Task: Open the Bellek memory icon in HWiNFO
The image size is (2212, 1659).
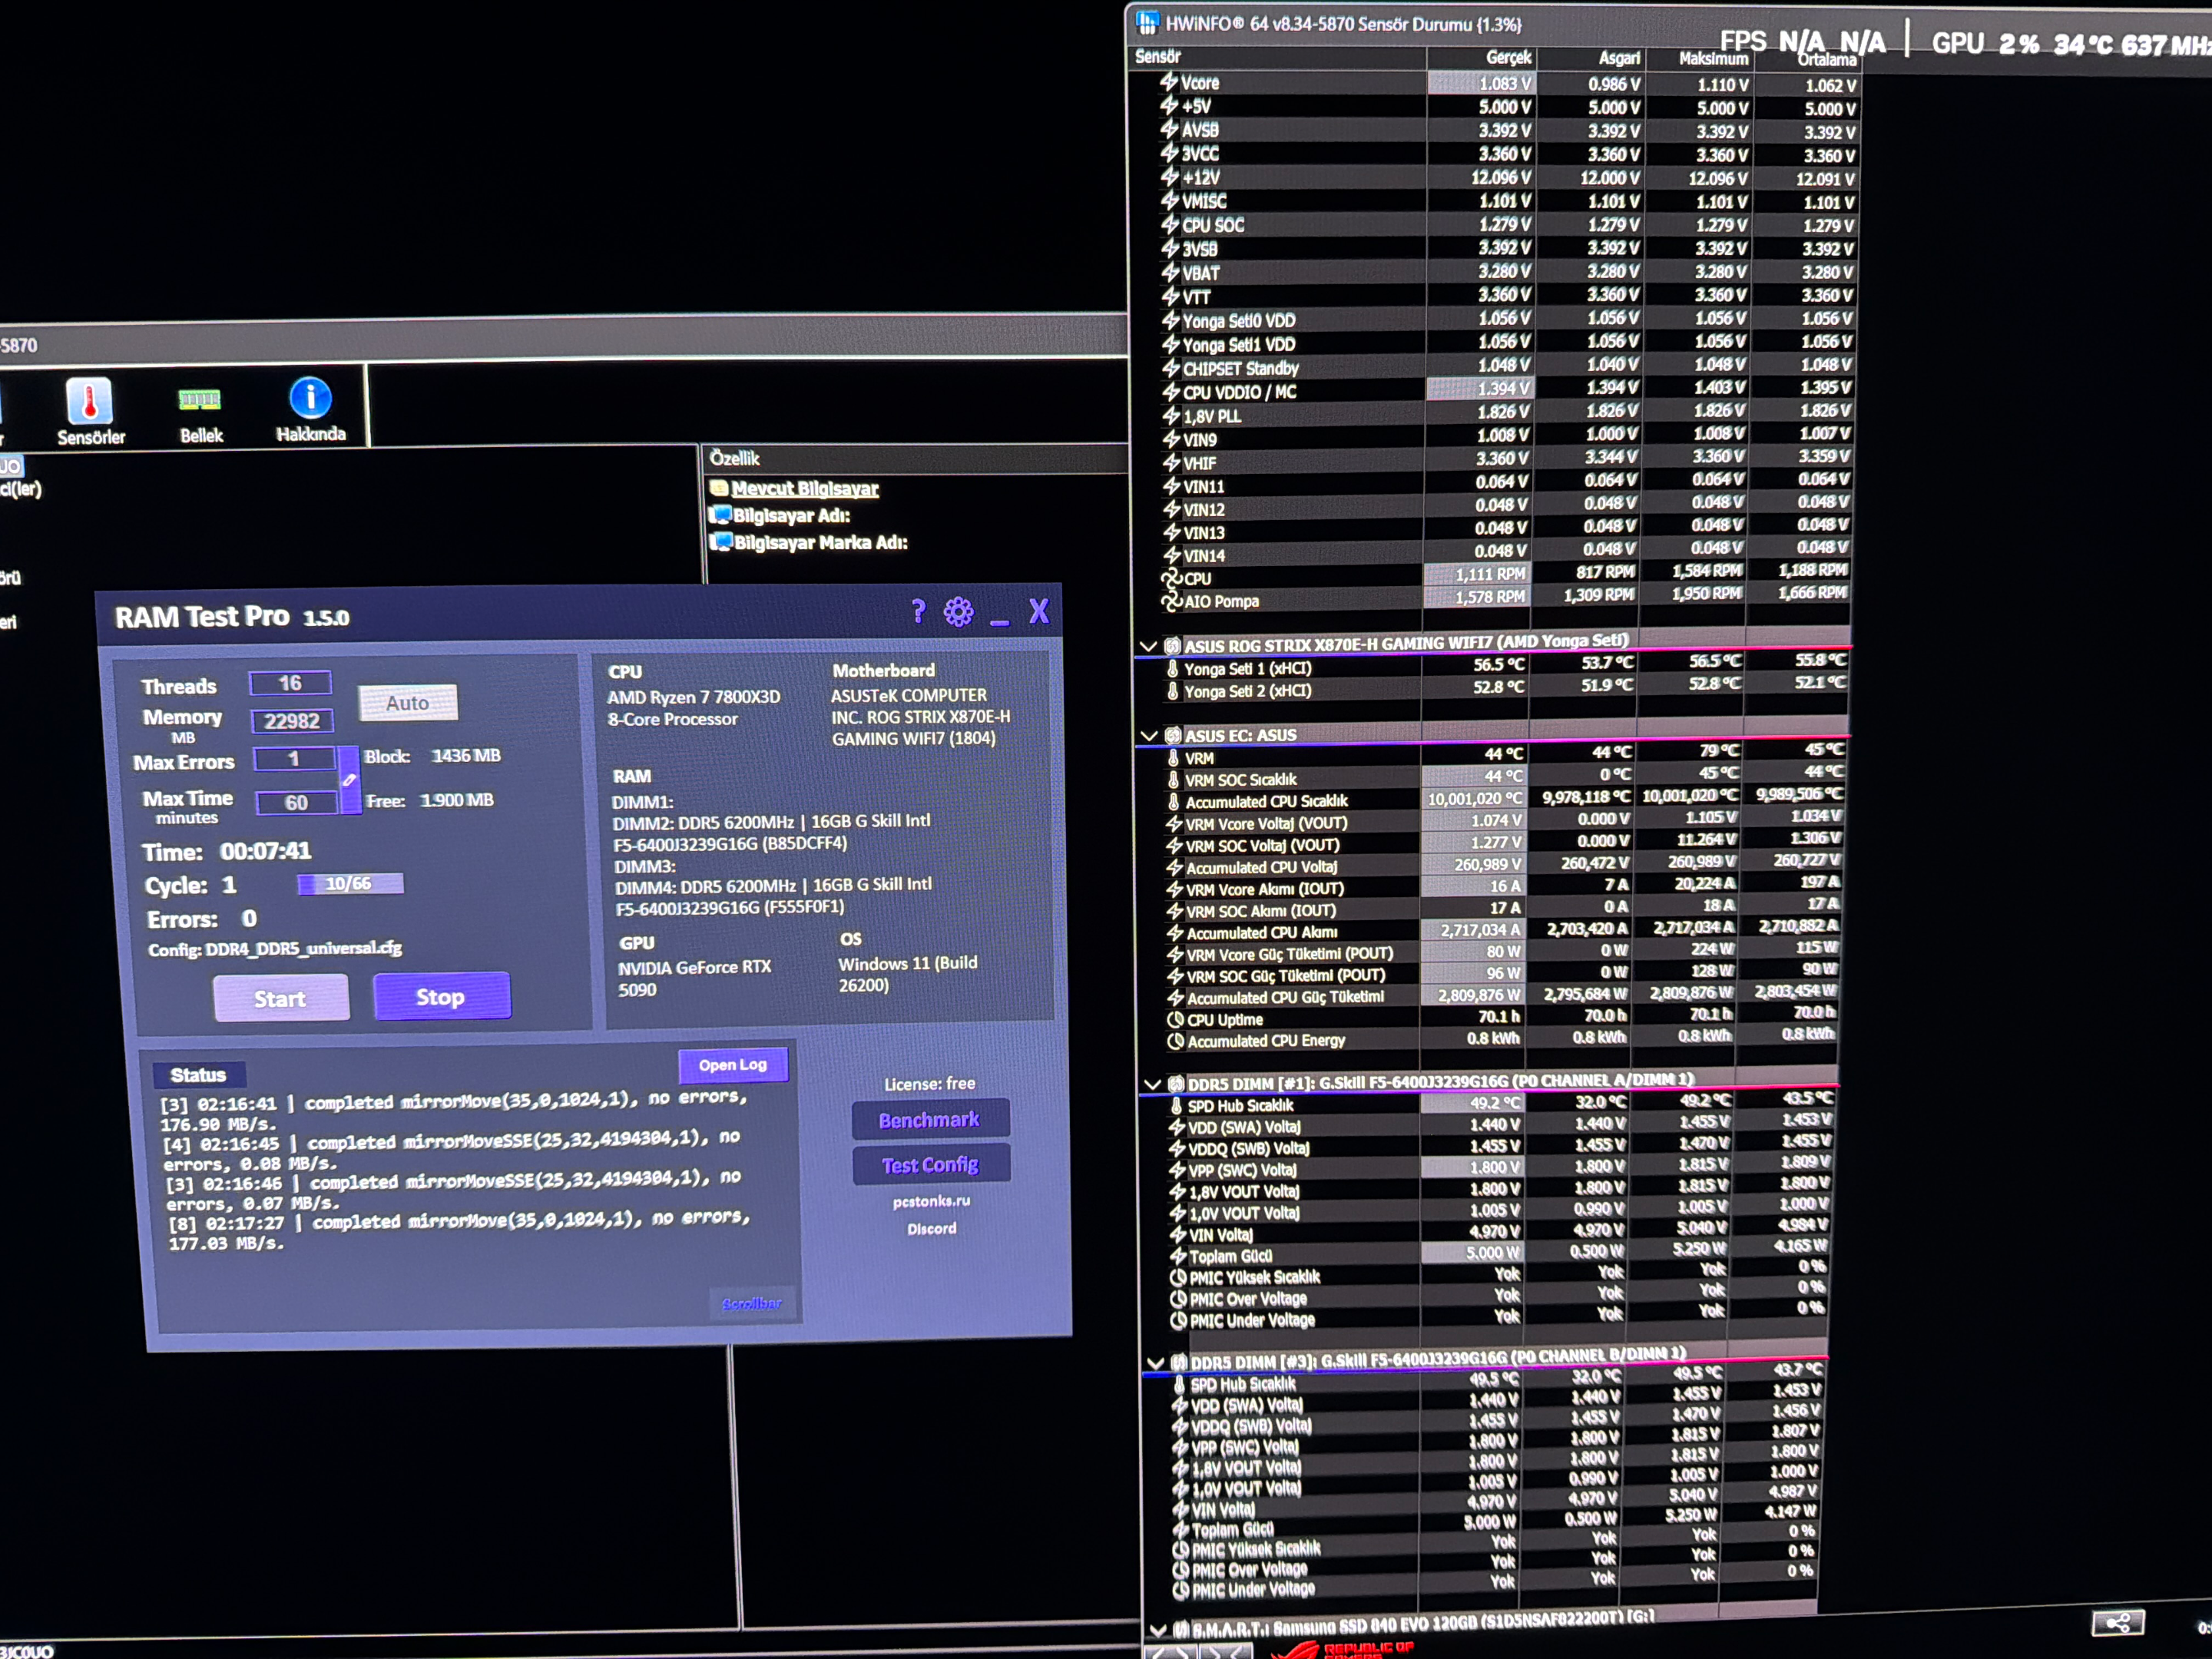Action: 199,400
